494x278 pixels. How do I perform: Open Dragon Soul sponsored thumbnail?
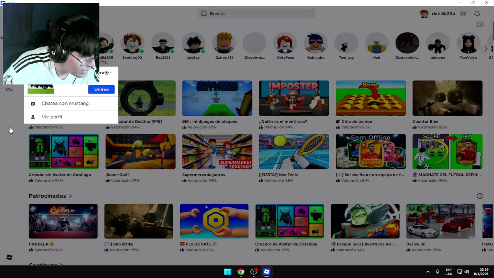(365, 221)
